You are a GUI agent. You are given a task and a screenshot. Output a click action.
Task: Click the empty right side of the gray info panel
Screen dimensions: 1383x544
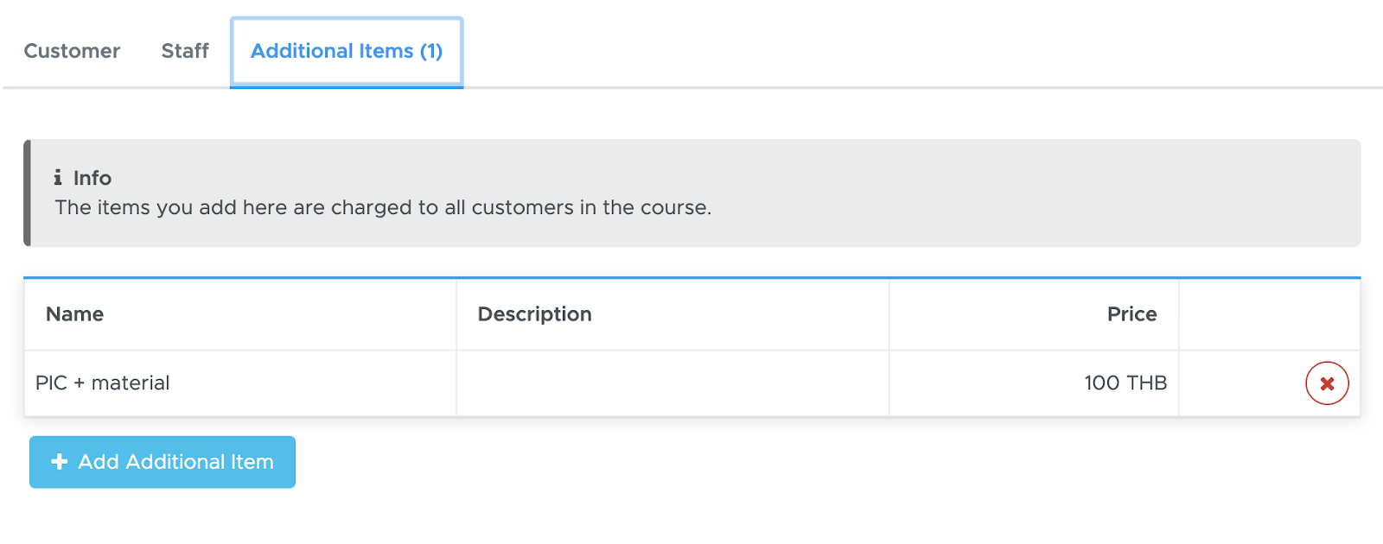click(x=1037, y=193)
